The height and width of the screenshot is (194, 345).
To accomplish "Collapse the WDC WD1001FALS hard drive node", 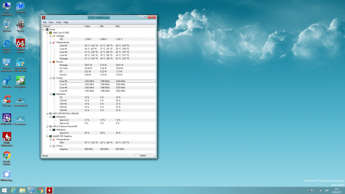I will pos(47,113).
